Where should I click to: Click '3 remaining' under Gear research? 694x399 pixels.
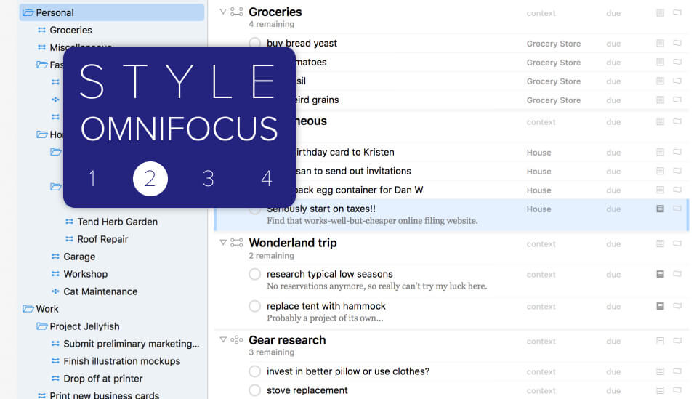271,352
